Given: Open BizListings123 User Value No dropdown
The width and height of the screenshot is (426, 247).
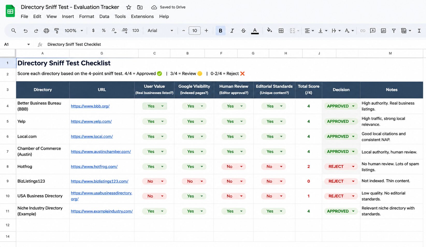Looking at the screenshot, I should (x=154, y=181).
